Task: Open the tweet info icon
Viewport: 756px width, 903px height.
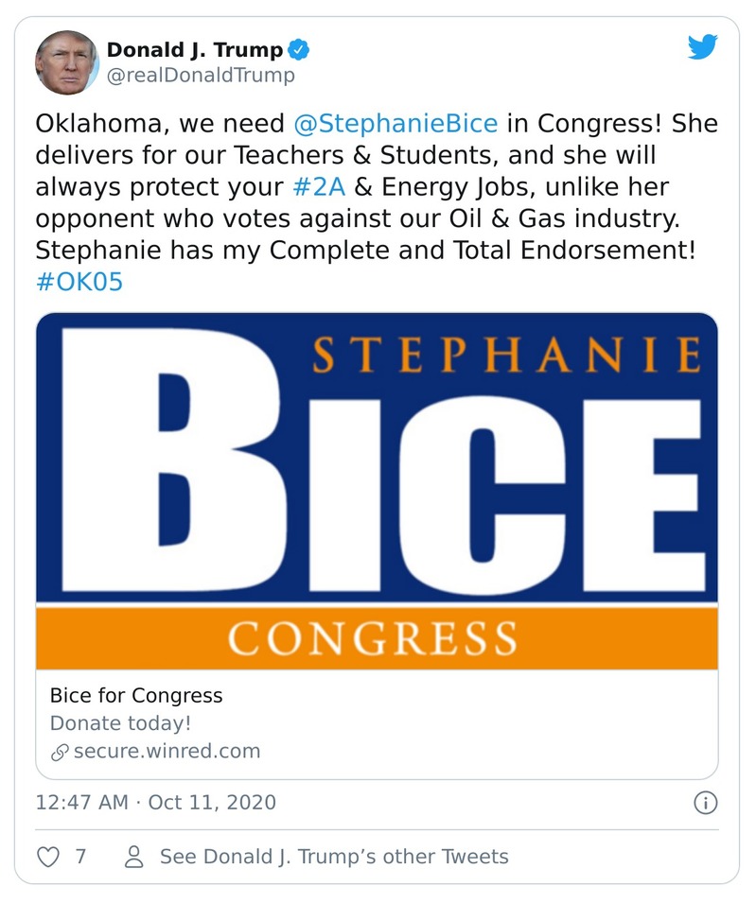Action: point(705,804)
